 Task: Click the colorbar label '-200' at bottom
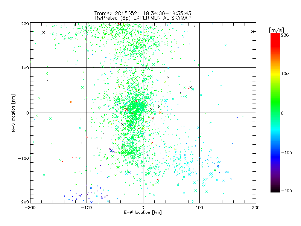286,191
